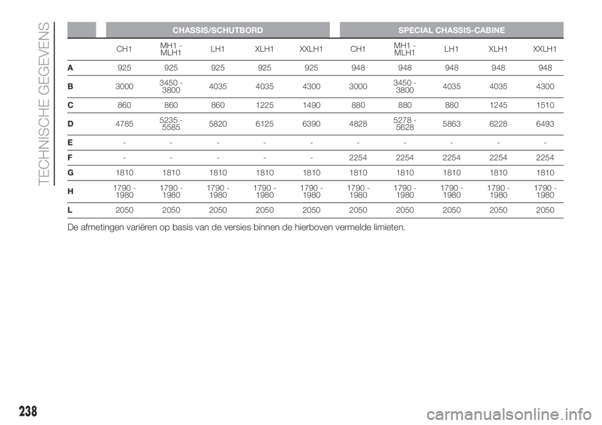This screenshot has width=602, height=425.
Task: Select the value 4785 in row D
Action: tap(124, 124)
